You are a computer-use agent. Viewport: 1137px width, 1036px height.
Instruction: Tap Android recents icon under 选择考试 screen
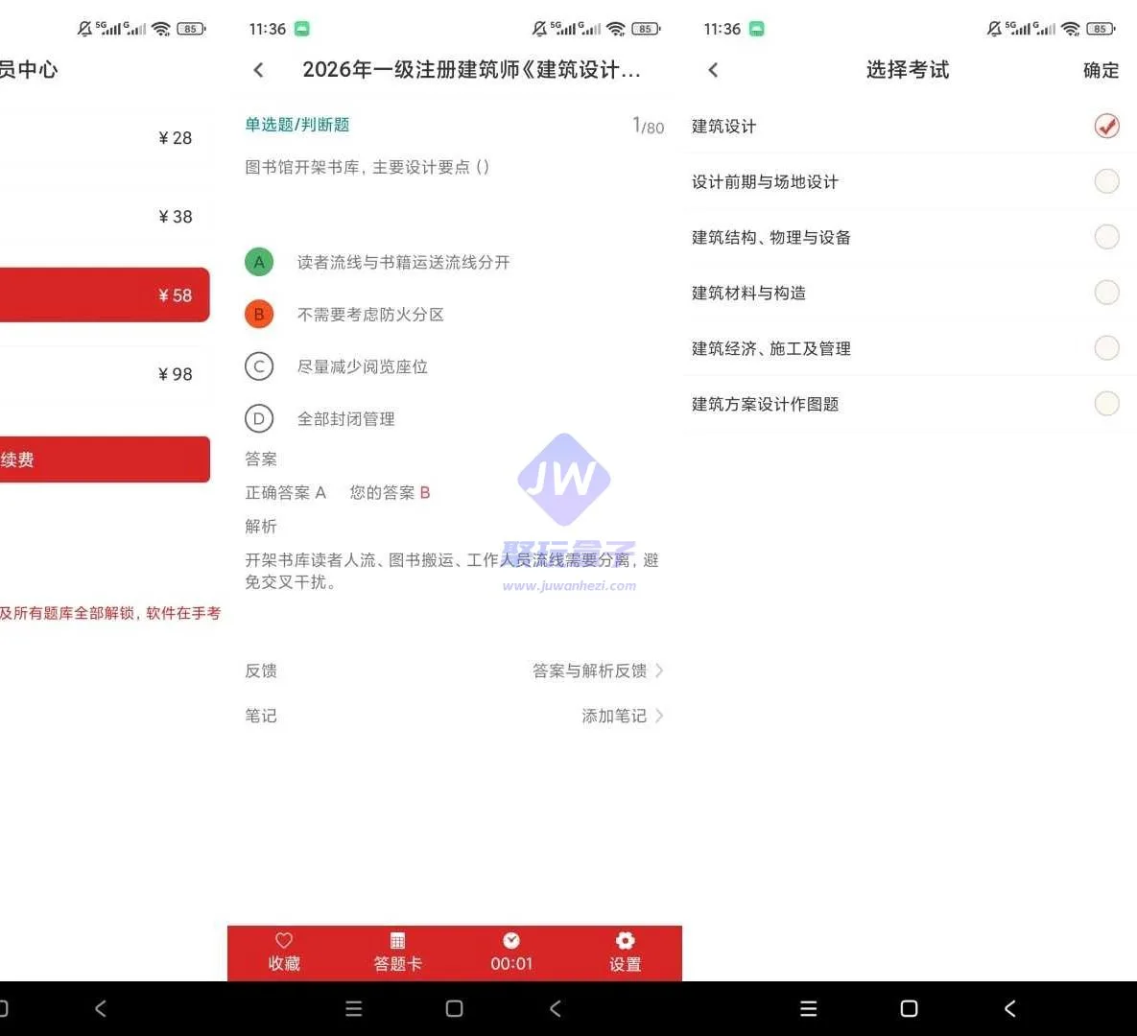[x=809, y=1008]
